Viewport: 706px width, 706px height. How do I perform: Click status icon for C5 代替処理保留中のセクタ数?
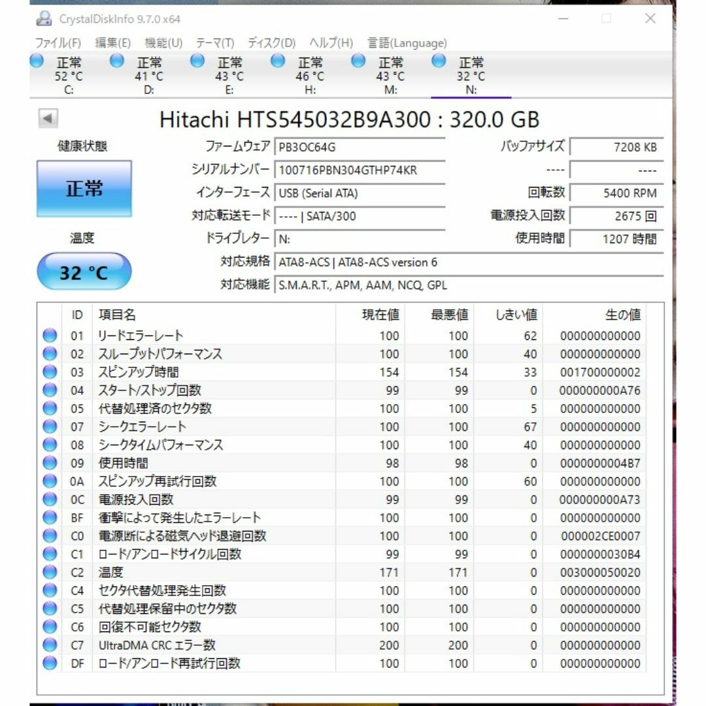pos(50,609)
